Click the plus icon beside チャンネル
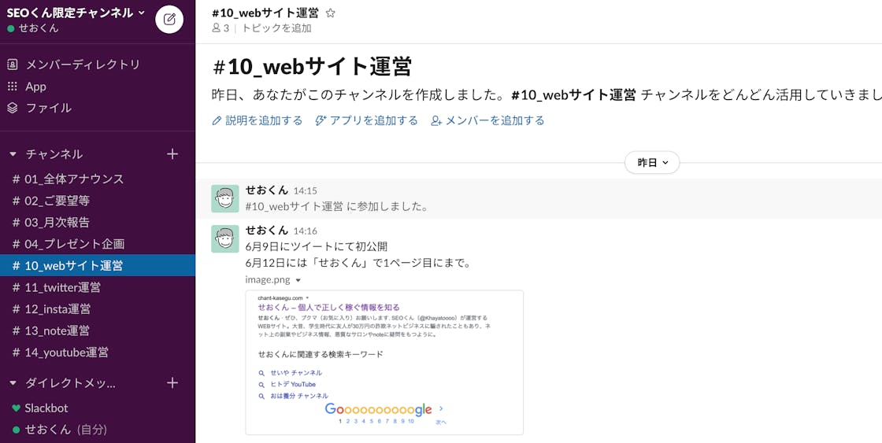Viewport: 882px width, 443px height. pos(172,154)
